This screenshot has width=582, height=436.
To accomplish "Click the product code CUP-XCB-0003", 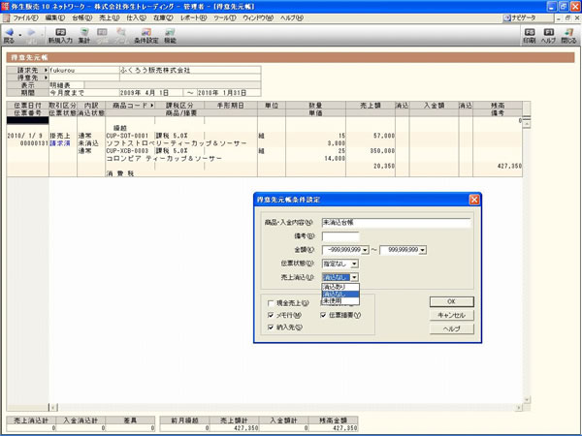I will click(127, 151).
